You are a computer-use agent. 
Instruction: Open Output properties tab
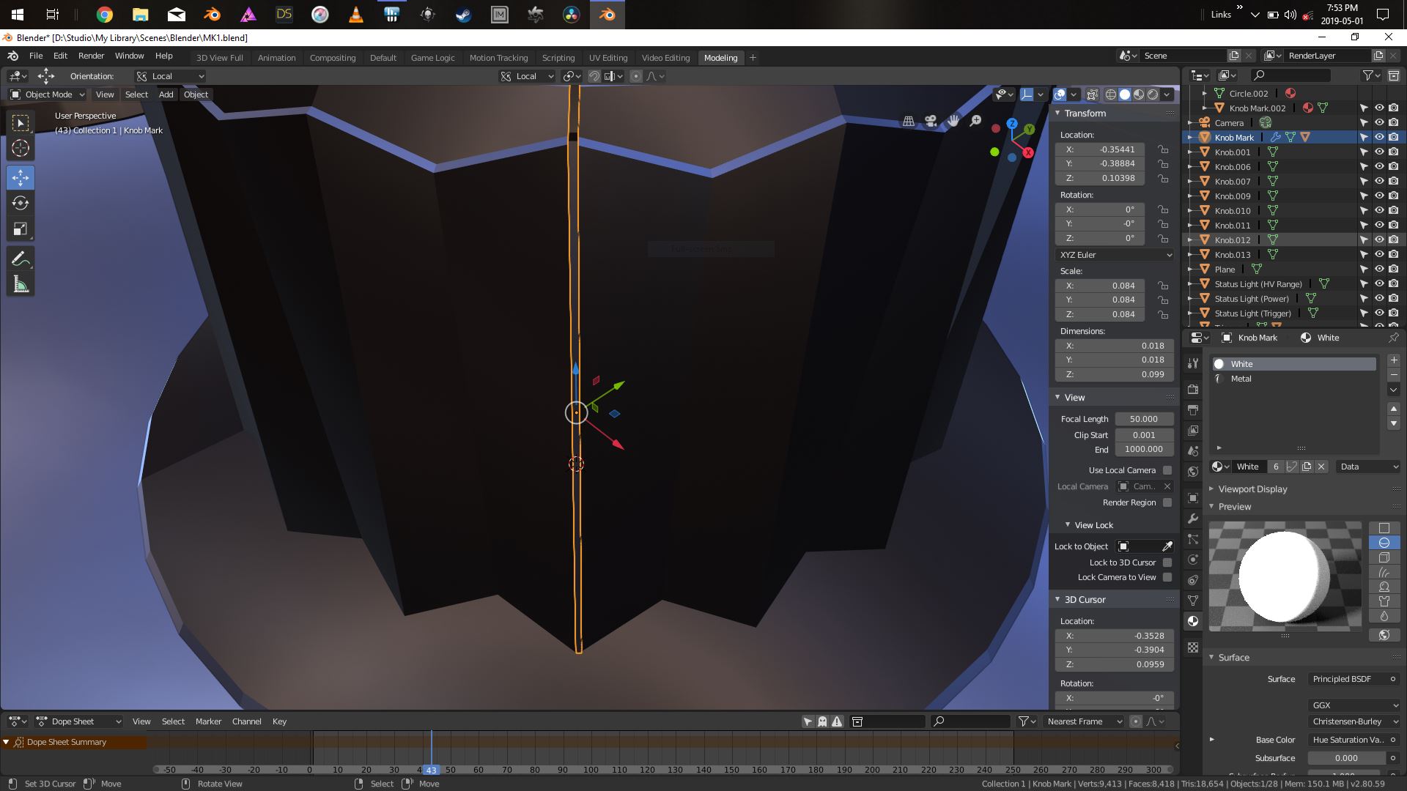pos(1193,410)
